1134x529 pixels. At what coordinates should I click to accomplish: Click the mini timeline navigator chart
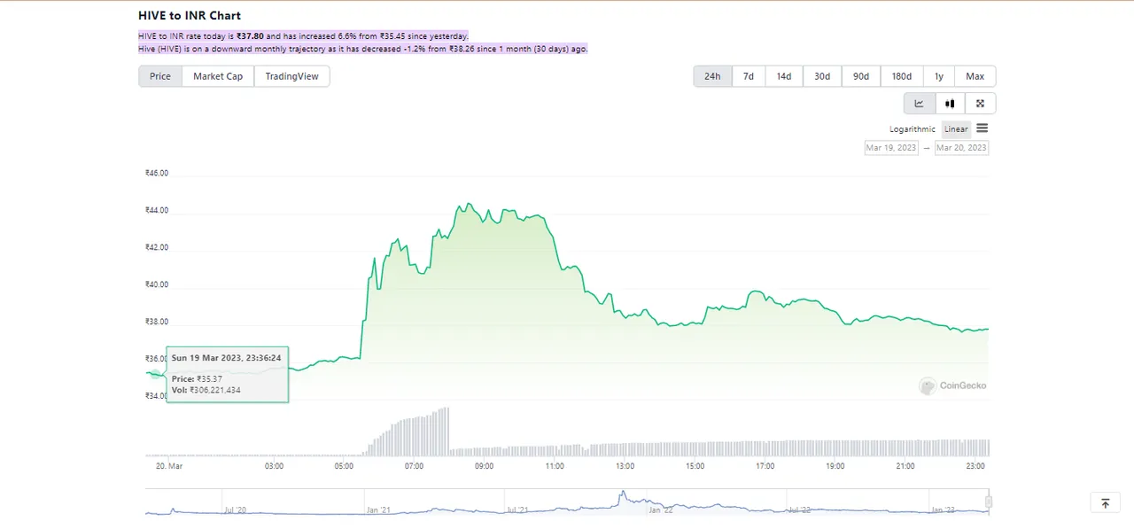pos(567,502)
